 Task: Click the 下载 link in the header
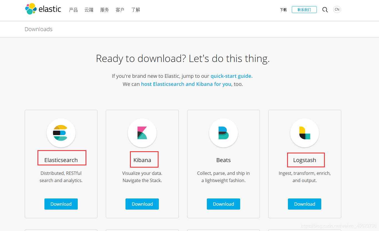tap(283, 10)
